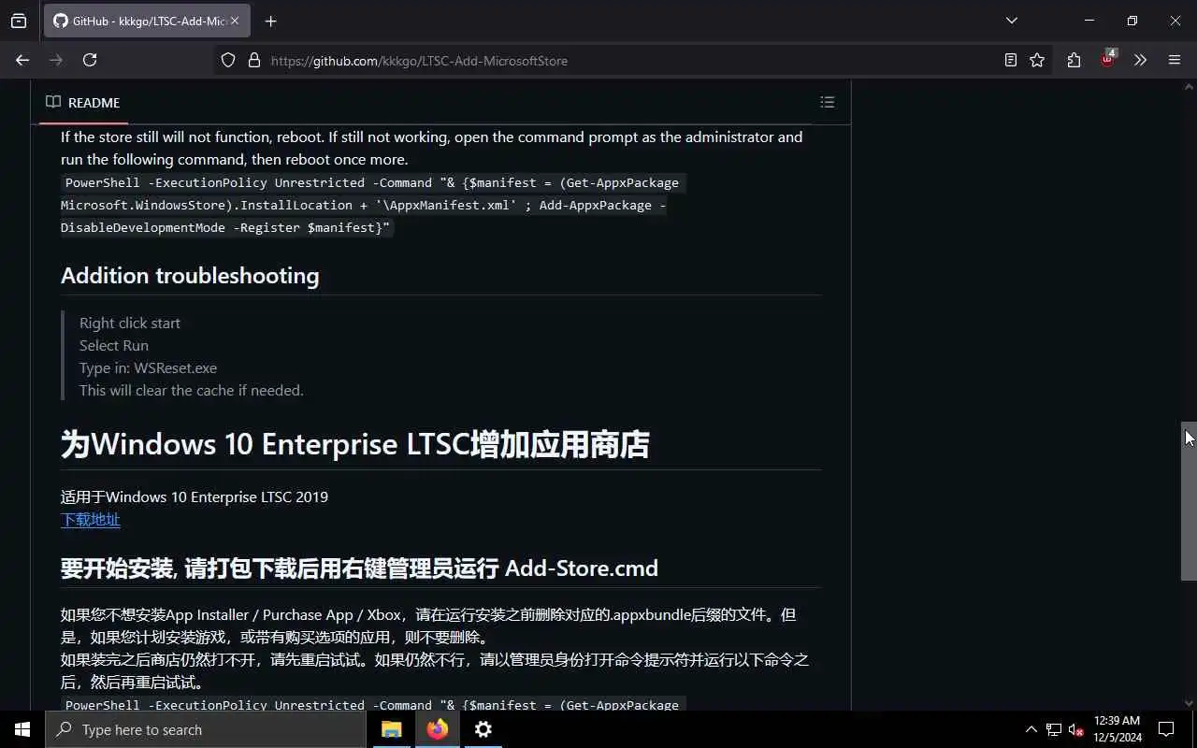Screen dimensions: 1197x748
Task: Open a new browser tab
Action: (x=270, y=21)
